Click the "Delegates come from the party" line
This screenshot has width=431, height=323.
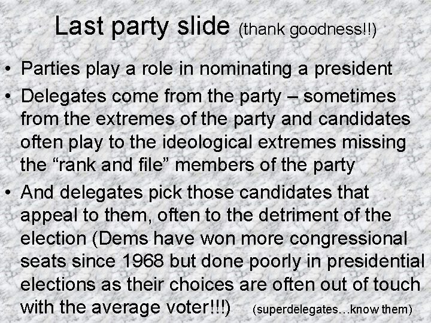pos(208,97)
